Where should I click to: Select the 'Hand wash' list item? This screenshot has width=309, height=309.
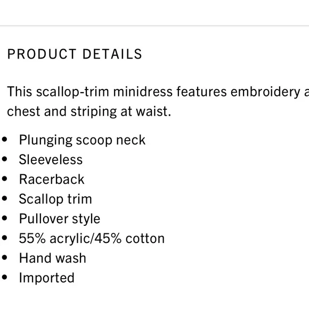point(52,258)
